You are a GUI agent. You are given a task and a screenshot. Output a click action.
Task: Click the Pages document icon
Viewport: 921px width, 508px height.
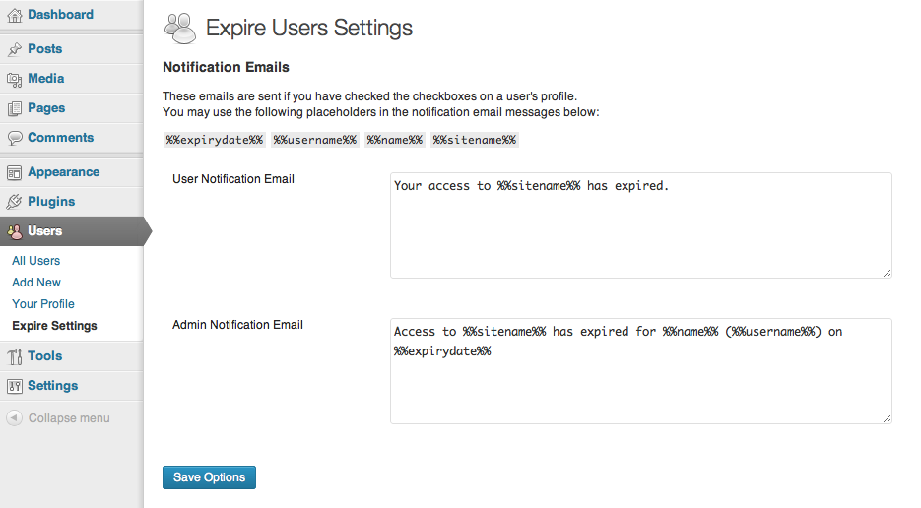pyautogui.click(x=14, y=108)
